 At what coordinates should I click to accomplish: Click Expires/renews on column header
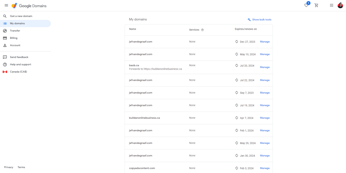tap(246, 29)
